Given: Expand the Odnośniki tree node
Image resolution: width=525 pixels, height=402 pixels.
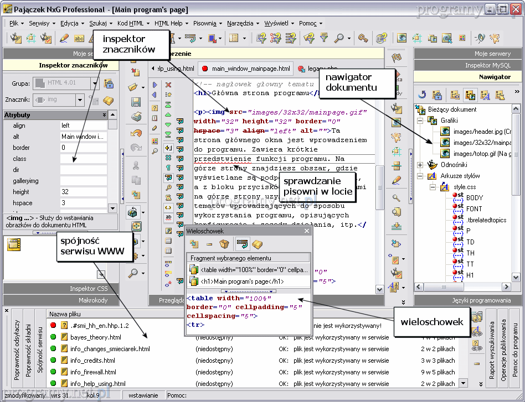Looking at the screenshot, I should pos(420,165).
